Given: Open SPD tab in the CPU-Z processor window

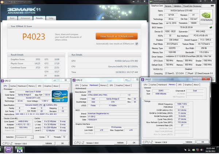Looking at the screenshot, I should (40, 86).
